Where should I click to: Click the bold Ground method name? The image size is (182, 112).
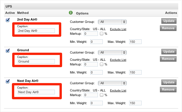click(x=23, y=50)
